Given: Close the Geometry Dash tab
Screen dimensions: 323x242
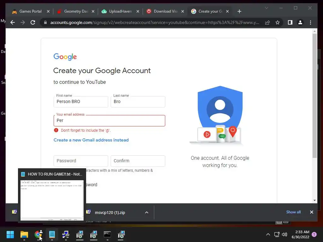Looking at the screenshot, I should [93, 11].
